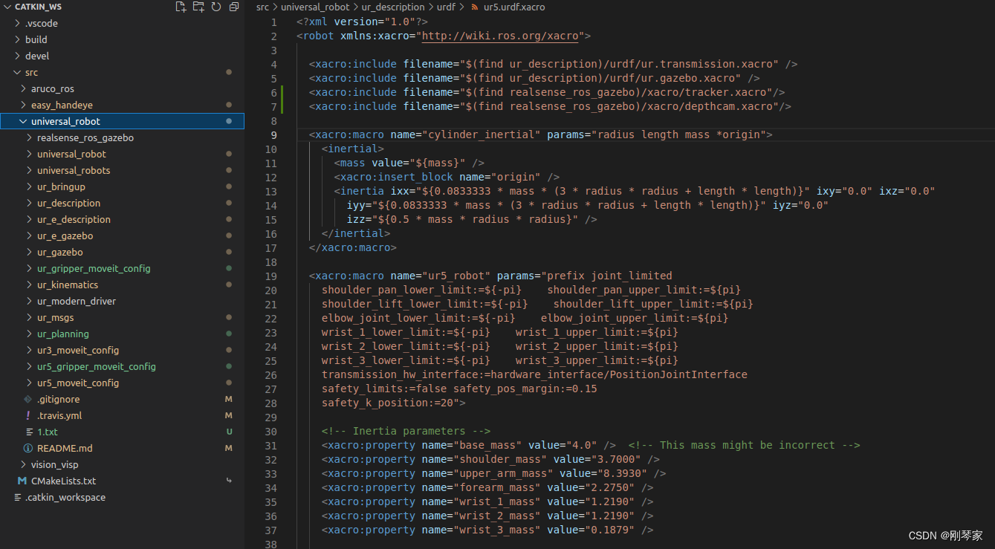Open the ur_planning folder
Image resolution: width=995 pixels, height=549 pixels.
click(62, 334)
